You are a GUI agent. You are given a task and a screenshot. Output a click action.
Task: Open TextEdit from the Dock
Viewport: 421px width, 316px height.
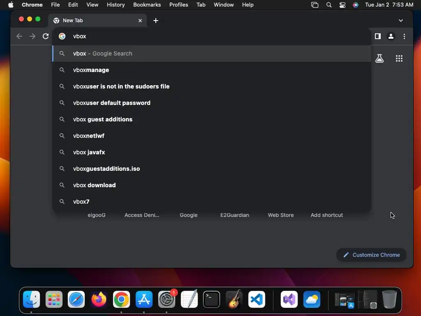pos(189,300)
